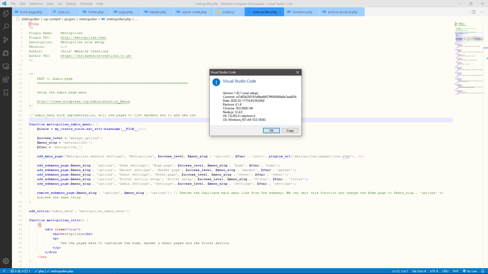Open the editor More Actions menu
The image size is (488, 274).
tap(482, 12)
